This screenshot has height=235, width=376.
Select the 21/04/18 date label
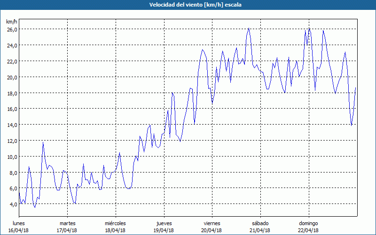click(260, 230)
